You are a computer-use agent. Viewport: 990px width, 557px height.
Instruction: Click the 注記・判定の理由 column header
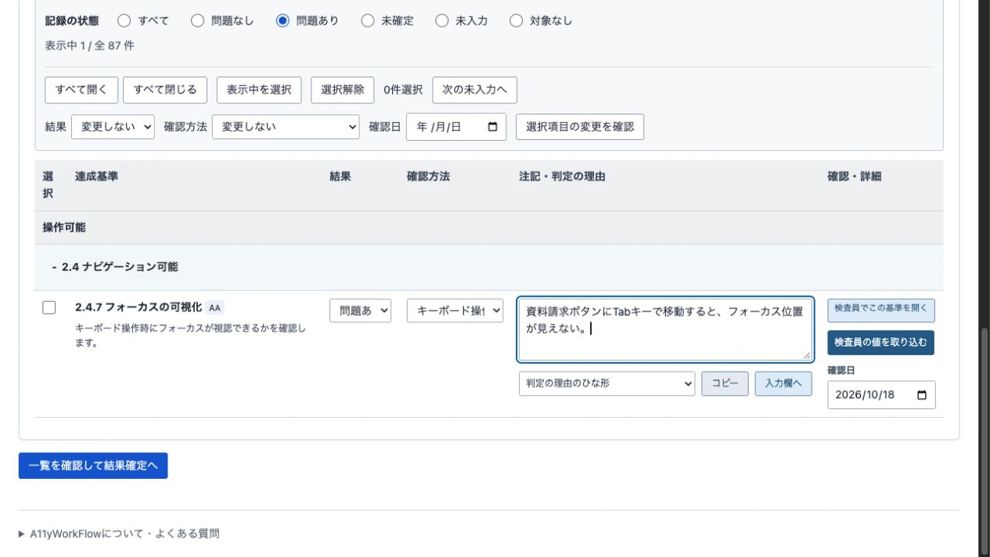pos(562,177)
